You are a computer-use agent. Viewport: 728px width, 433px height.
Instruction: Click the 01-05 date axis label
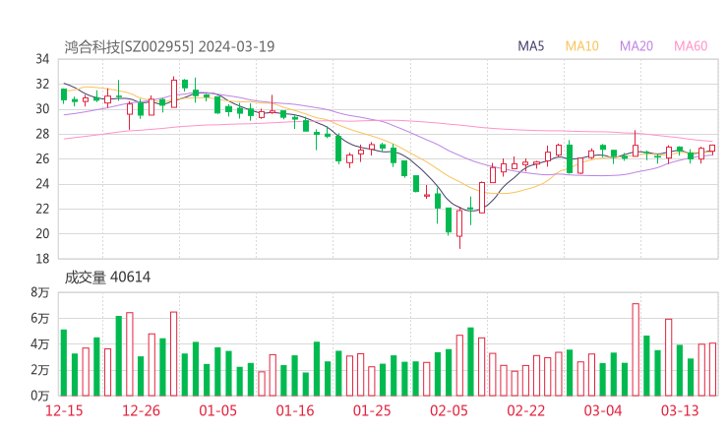tap(217, 410)
